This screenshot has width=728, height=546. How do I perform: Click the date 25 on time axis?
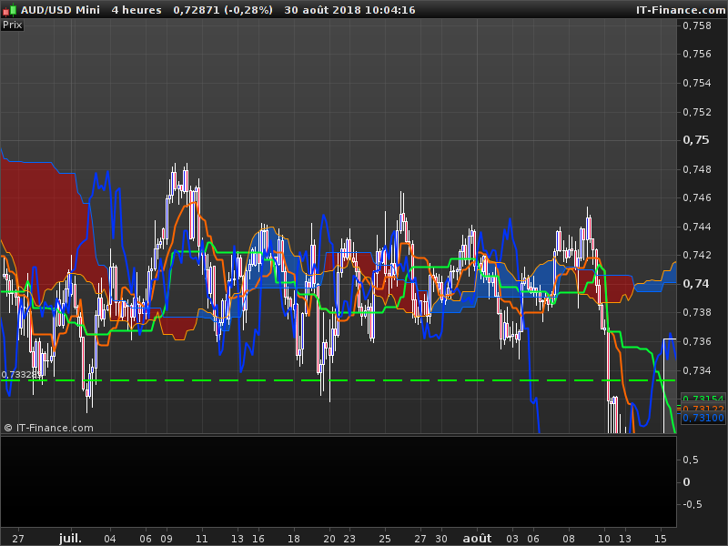(385, 539)
